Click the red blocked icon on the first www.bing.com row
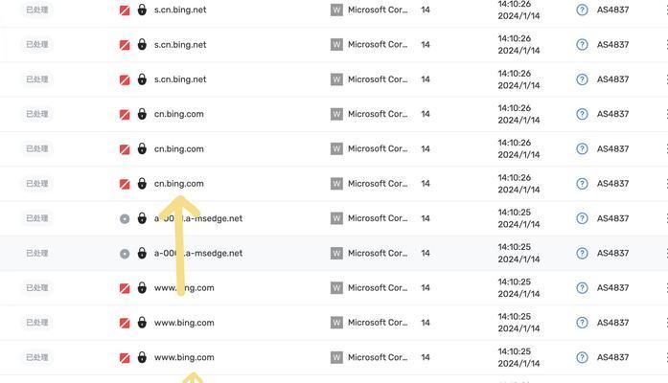Image resolution: width=668 pixels, height=383 pixels. pos(125,288)
